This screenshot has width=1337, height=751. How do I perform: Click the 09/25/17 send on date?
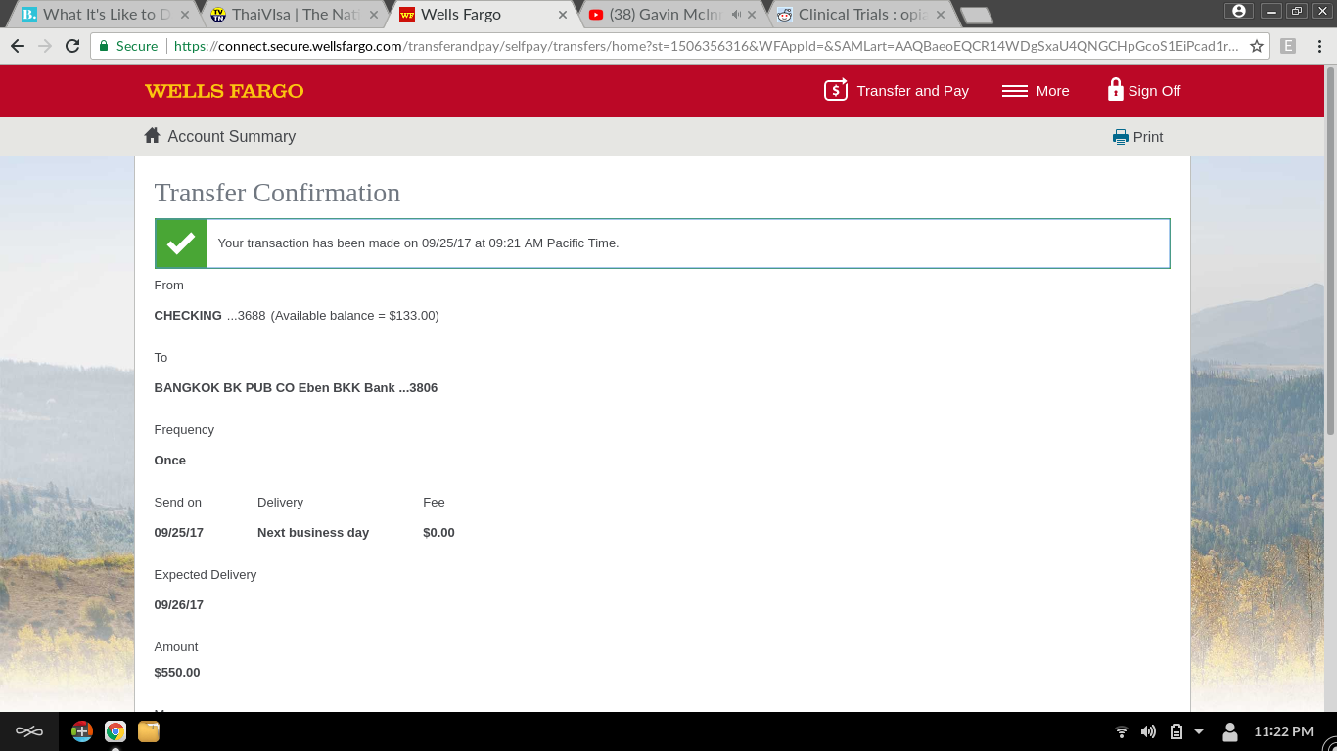179,533
